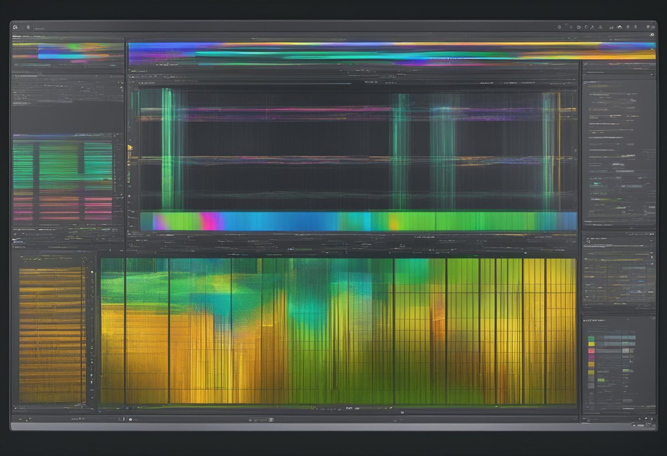
Task: Select the green color swatch in legend panel
Action: point(591,338)
